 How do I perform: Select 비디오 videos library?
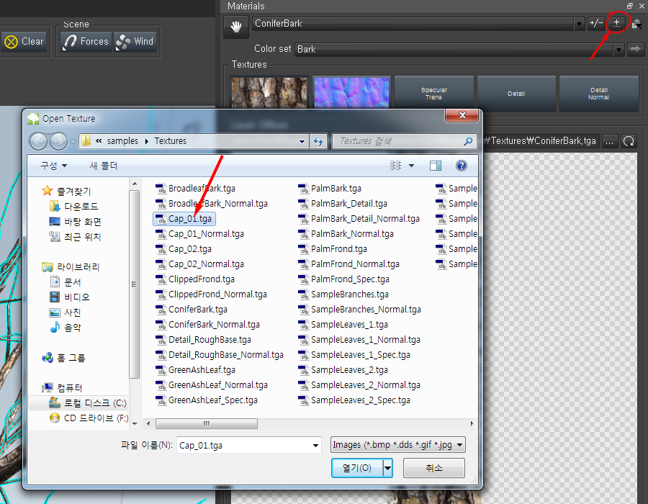click(x=69, y=297)
